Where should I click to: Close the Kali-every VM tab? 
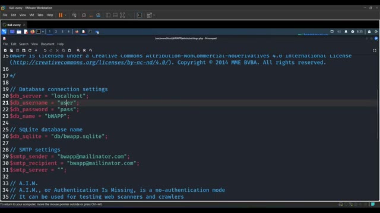(24, 25)
